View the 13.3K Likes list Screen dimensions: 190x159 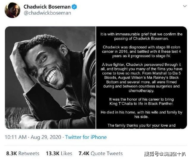click(59, 153)
